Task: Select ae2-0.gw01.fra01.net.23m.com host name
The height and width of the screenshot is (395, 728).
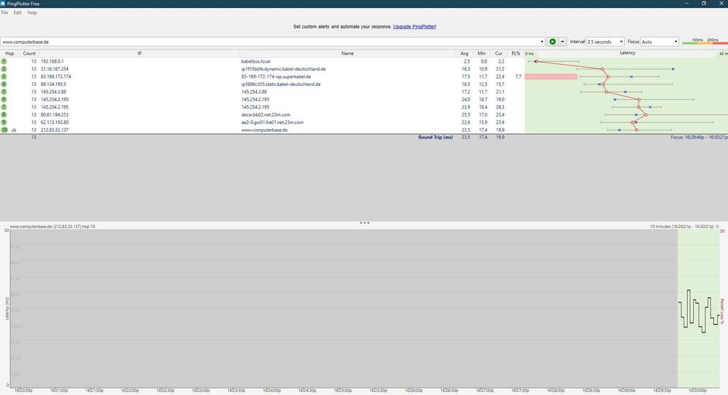Action: coord(272,122)
